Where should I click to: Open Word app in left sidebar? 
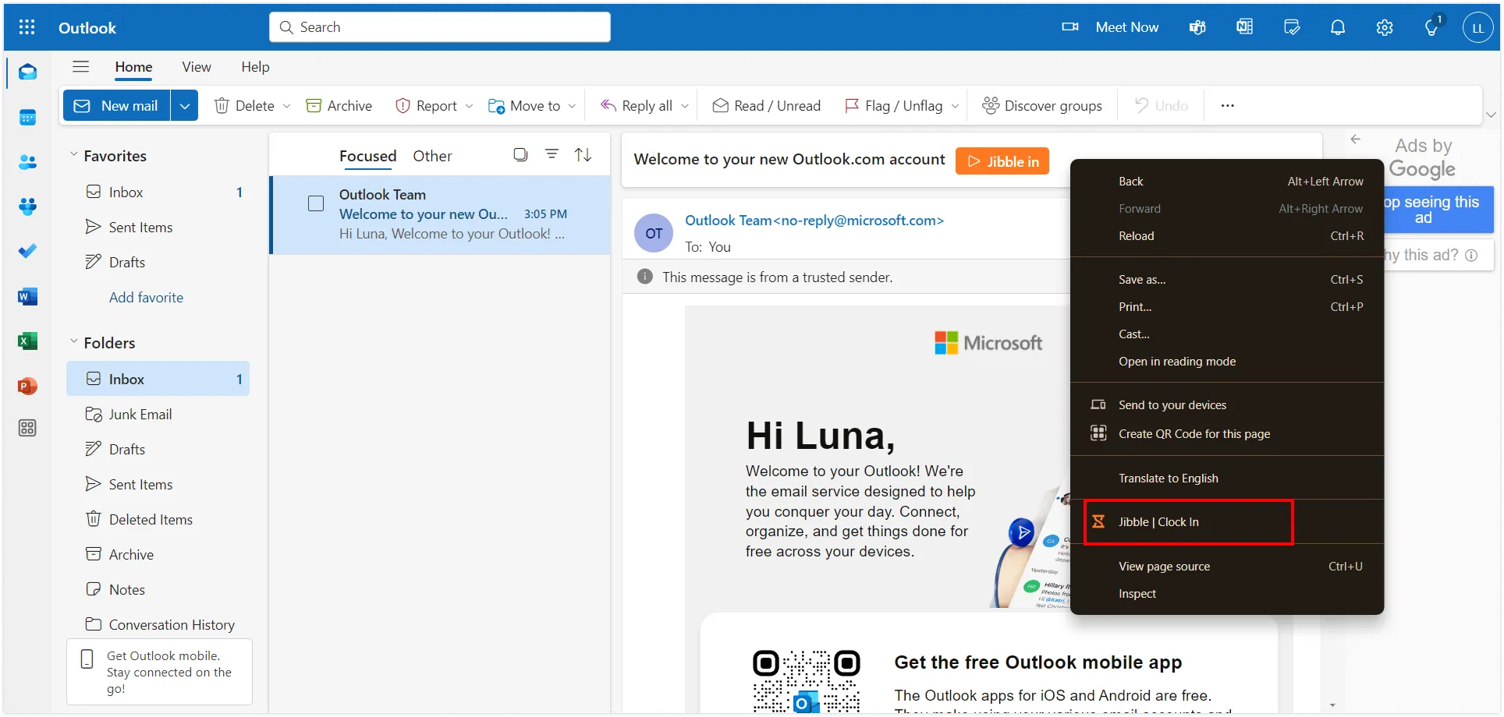pos(27,297)
